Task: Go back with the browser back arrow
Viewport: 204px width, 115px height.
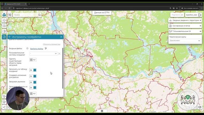Action: point(2,8)
